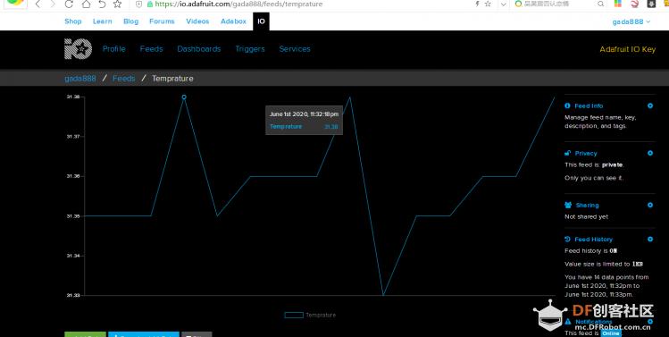Select the IO tab
Image resolution: width=669 pixels, height=337 pixels.
(261, 21)
